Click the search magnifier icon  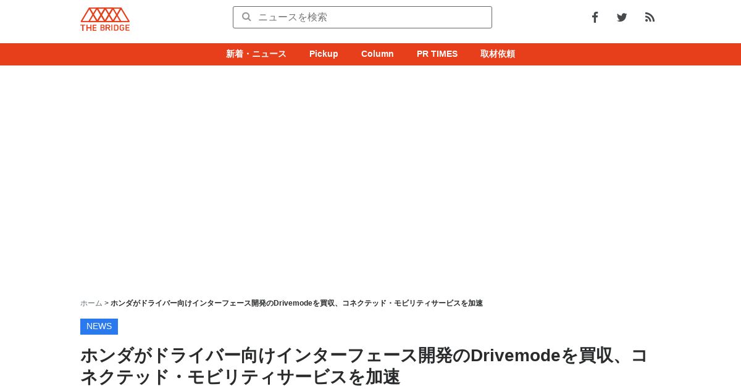tap(246, 17)
